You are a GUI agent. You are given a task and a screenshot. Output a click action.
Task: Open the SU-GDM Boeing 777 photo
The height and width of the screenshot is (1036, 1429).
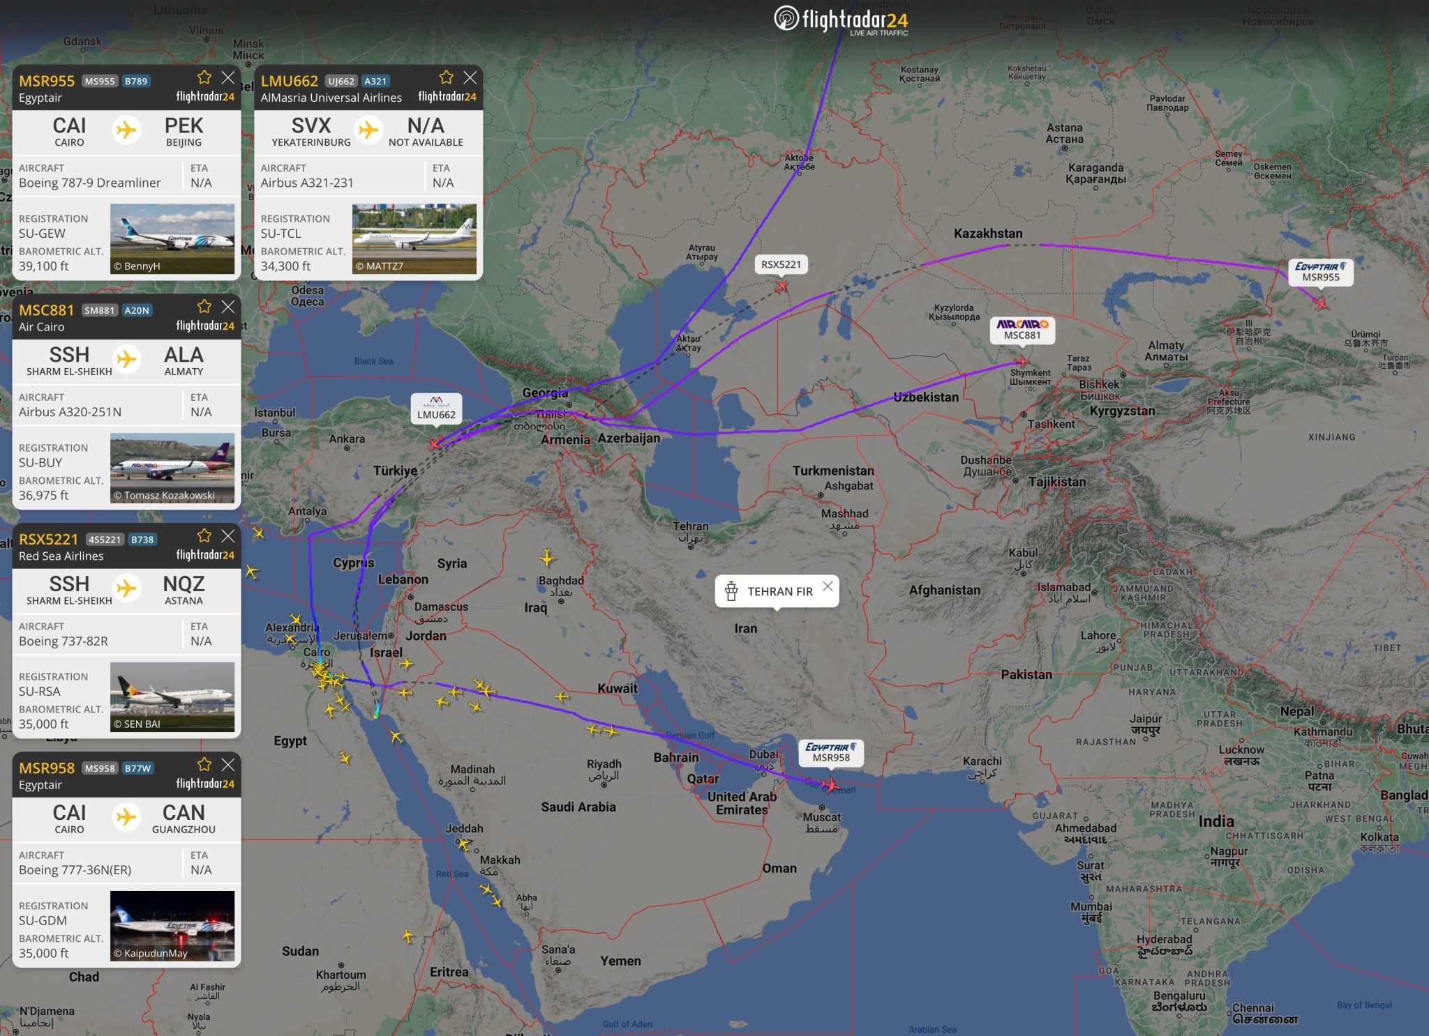(172, 926)
